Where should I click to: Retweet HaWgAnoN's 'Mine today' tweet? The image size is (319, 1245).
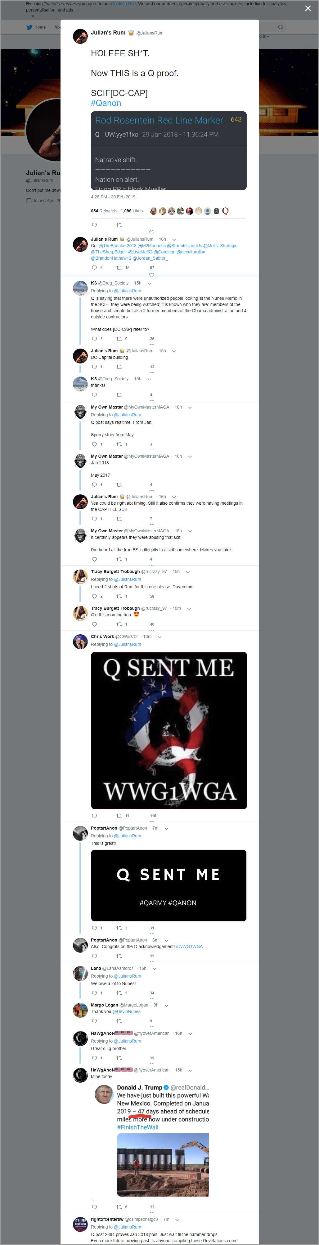point(119,1206)
